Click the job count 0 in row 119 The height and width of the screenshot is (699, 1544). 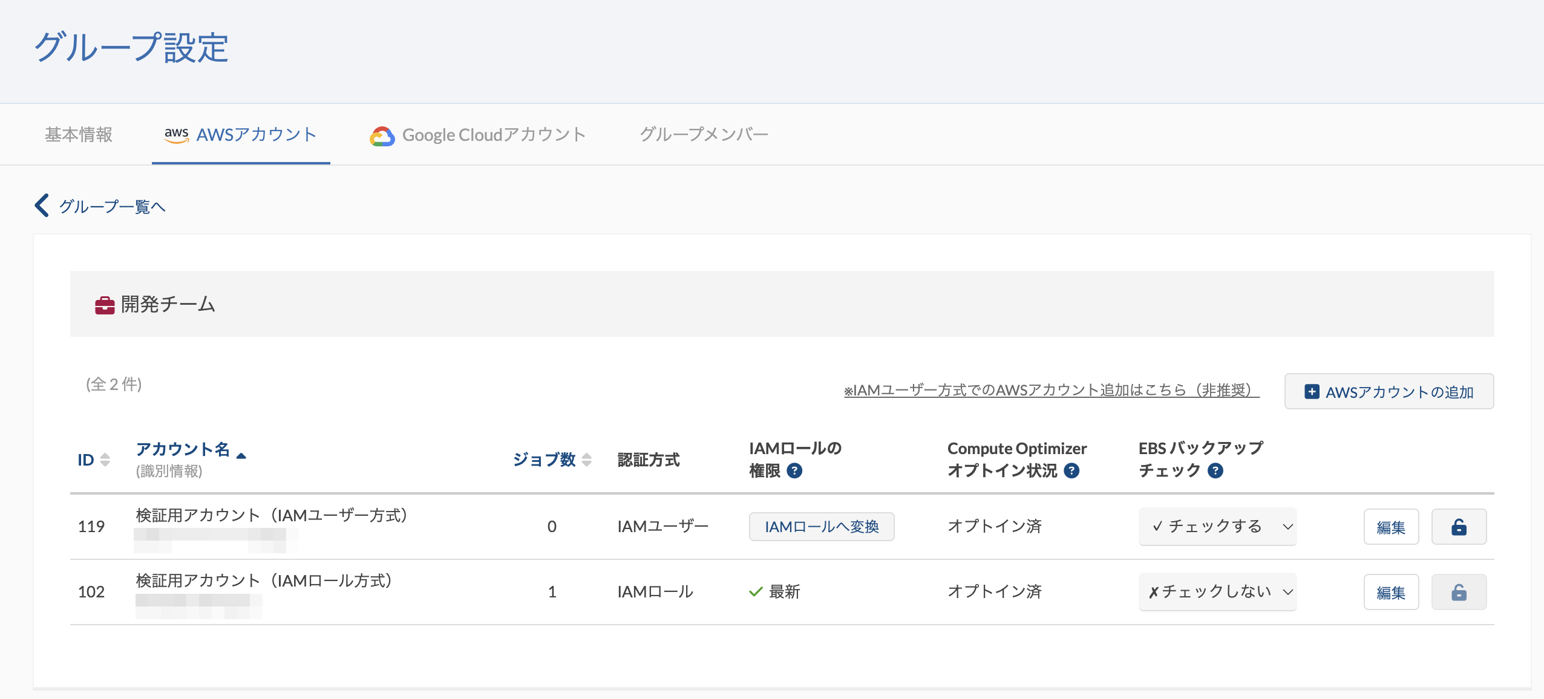click(552, 526)
